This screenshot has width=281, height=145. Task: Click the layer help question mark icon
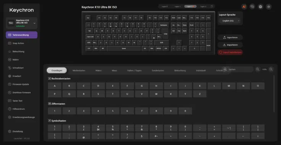(x=212, y=6)
